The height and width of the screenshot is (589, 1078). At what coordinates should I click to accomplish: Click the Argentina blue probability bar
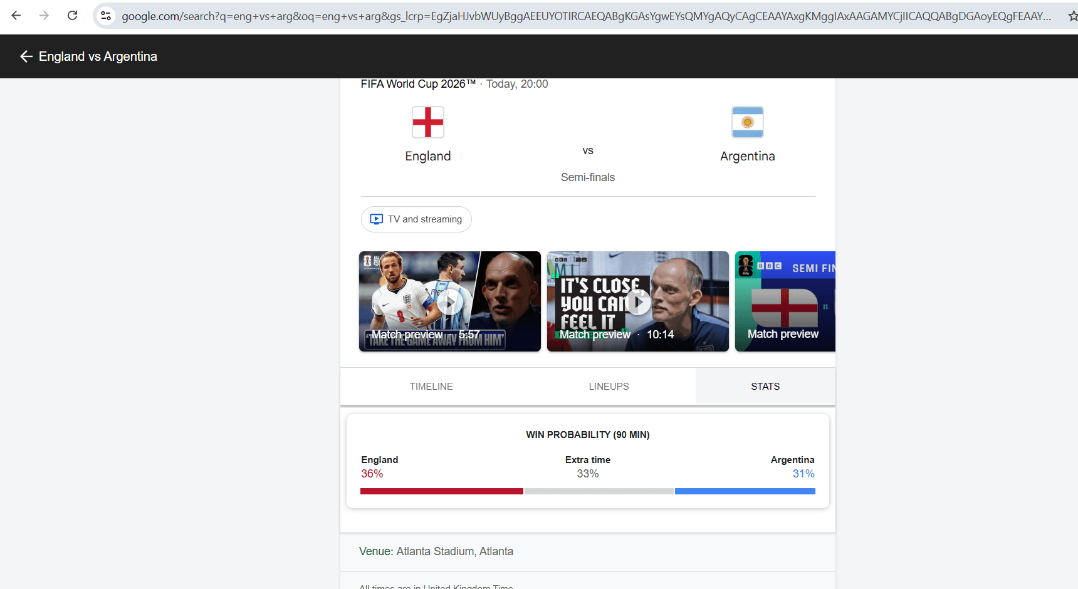pos(745,491)
